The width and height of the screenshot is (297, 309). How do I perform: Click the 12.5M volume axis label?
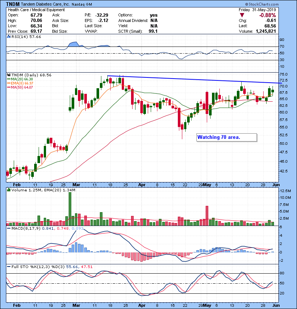point(285,191)
